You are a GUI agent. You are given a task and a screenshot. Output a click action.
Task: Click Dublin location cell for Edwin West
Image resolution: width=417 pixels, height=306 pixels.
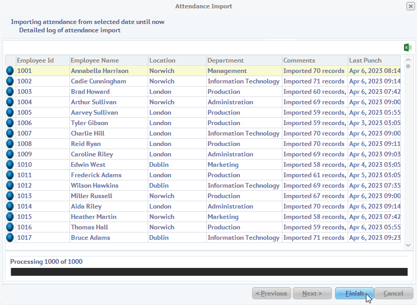[x=177, y=165]
